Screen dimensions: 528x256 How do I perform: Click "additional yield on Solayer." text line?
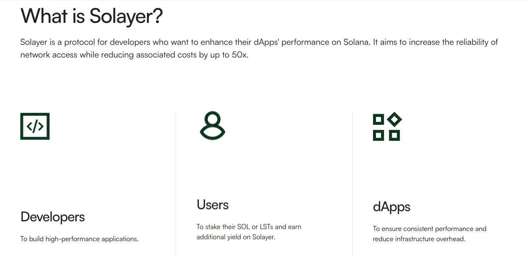(x=236, y=237)
